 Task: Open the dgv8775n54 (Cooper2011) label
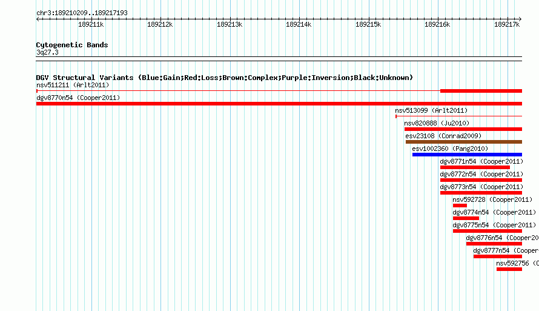tap(494, 225)
